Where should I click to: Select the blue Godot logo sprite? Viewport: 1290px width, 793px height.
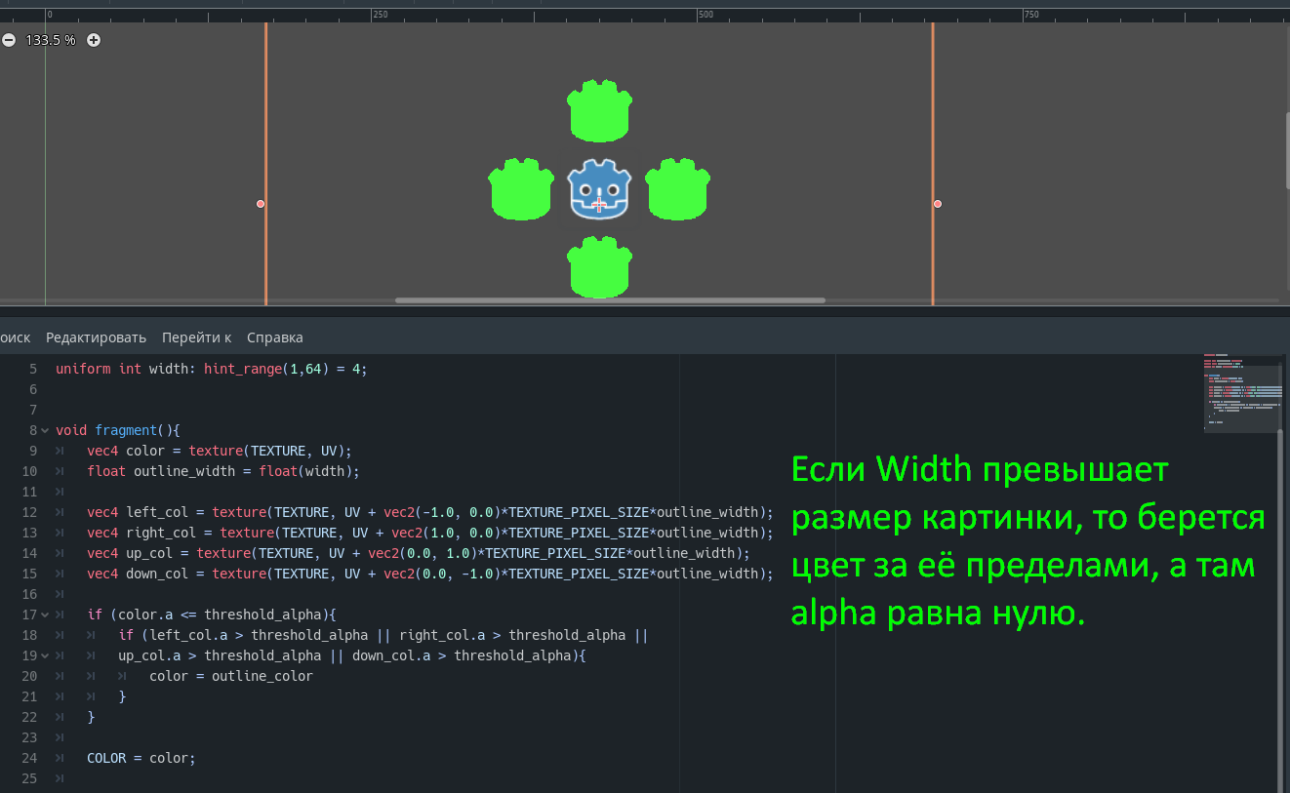(599, 189)
